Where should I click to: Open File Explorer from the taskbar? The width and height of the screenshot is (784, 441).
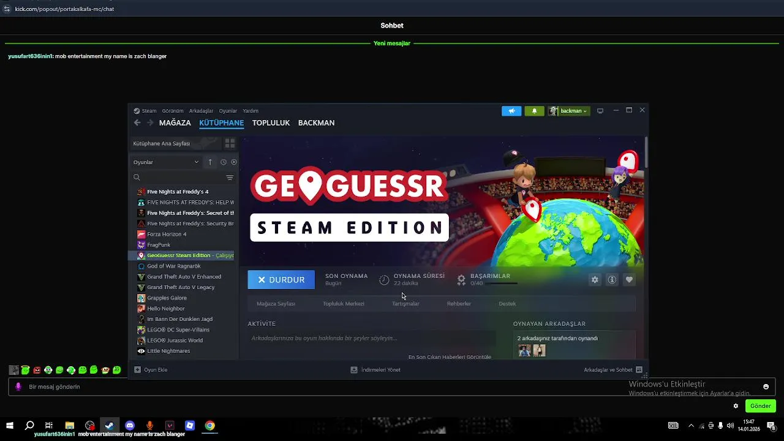(70, 426)
